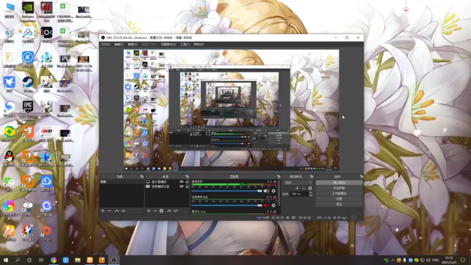Screen dimensions: 471x265
Task: Open taskbar search magnifier
Action: point(18,260)
